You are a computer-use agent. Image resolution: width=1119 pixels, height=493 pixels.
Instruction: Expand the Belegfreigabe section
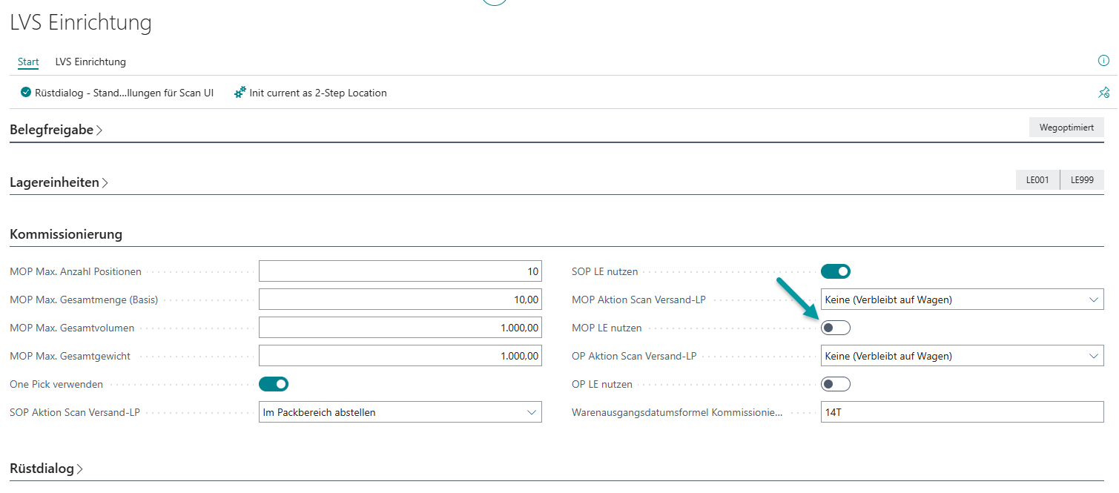pyautogui.click(x=56, y=130)
